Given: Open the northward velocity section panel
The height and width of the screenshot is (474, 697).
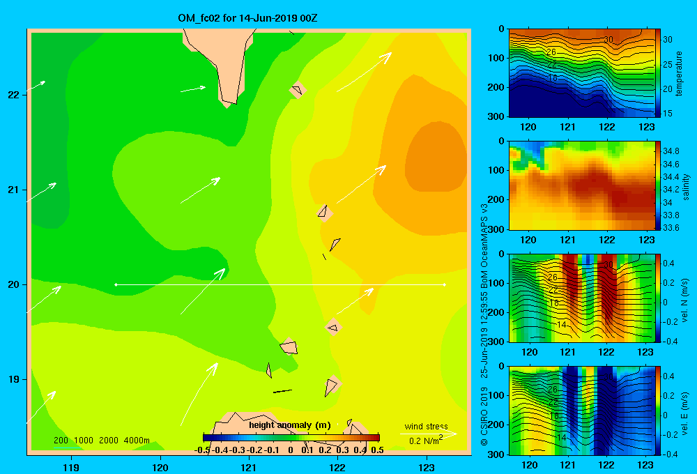Looking at the screenshot, I should pyautogui.click(x=582, y=298).
